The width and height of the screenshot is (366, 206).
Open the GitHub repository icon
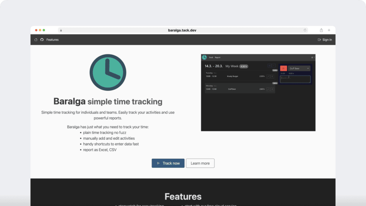(41, 40)
